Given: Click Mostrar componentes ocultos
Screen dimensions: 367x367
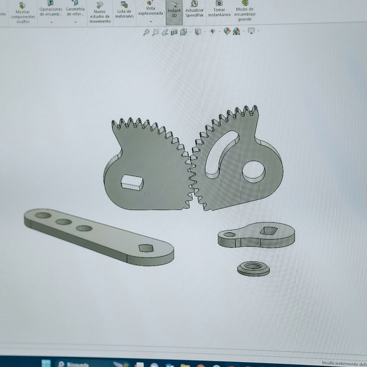Looking at the screenshot, I should pyautogui.click(x=22, y=13).
